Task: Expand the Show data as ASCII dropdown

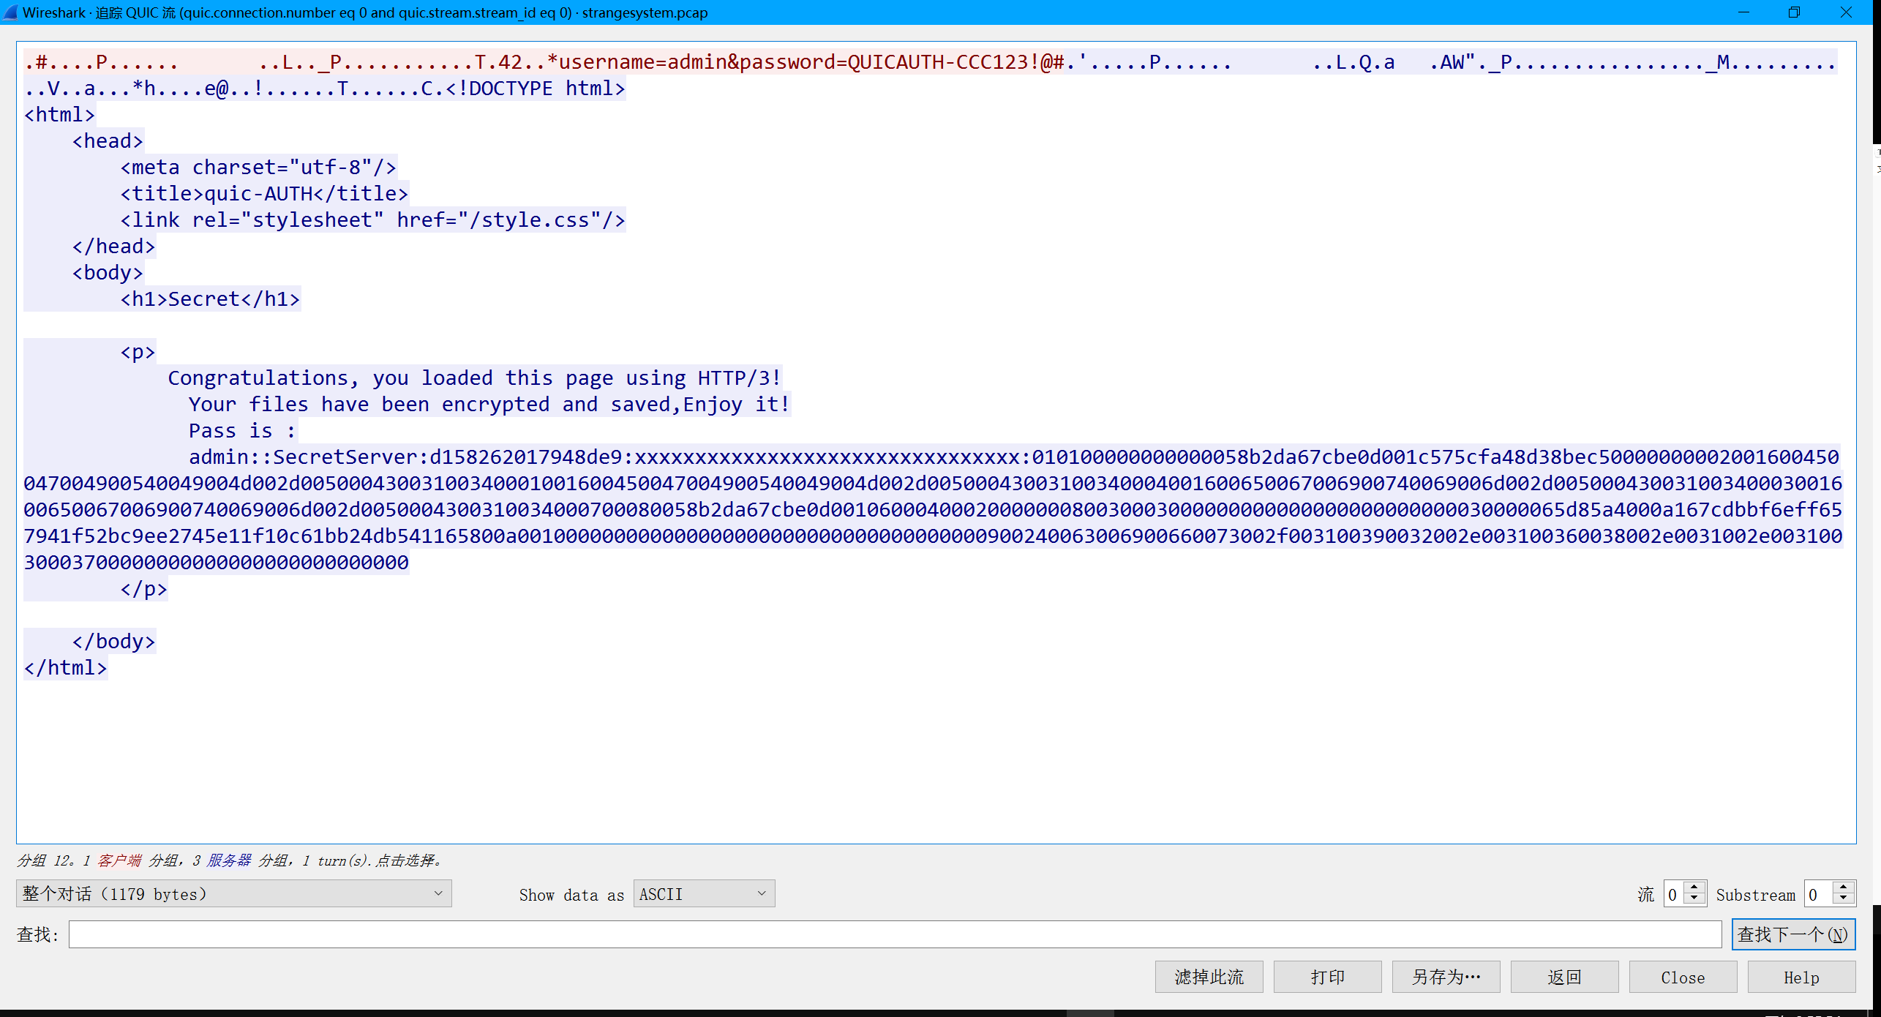Action: (703, 894)
